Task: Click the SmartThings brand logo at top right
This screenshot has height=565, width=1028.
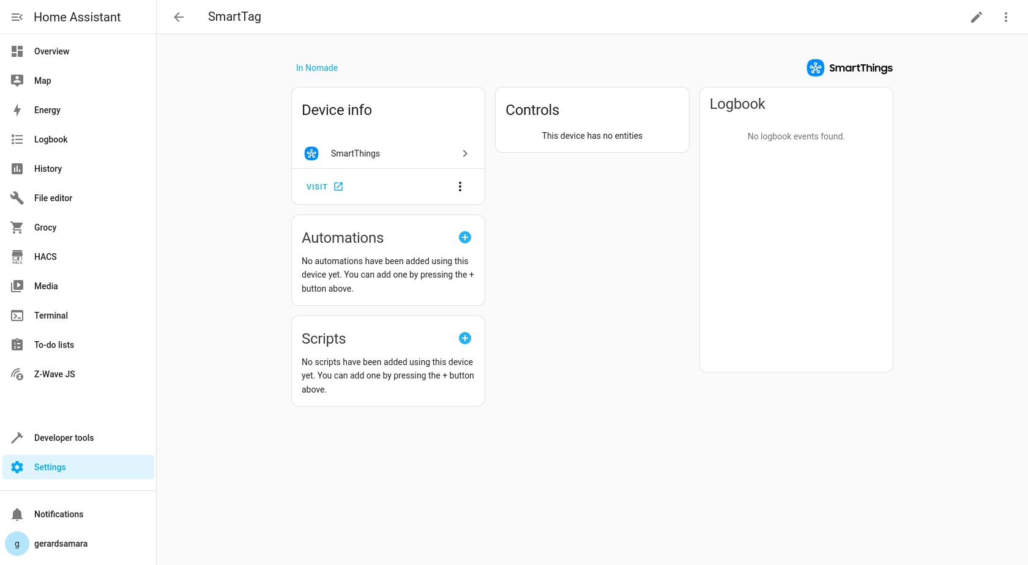Action: [849, 68]
